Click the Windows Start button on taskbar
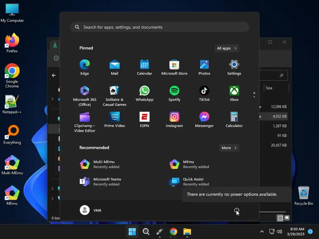This screenshot has height=239, width=319. coord(132,232)
